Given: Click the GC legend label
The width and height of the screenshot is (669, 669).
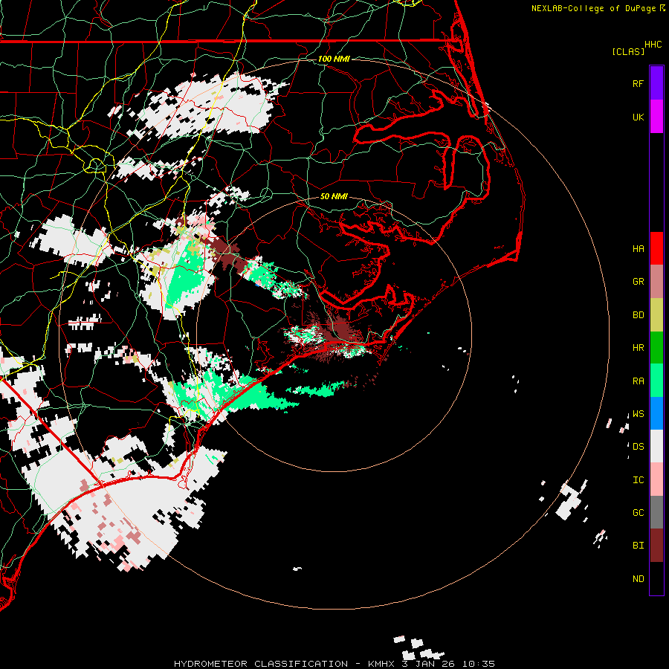Looking at the screenshot, I should coord(638,513).
